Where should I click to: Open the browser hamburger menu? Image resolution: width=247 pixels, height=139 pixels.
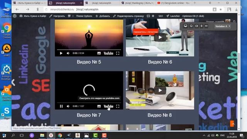210,3
